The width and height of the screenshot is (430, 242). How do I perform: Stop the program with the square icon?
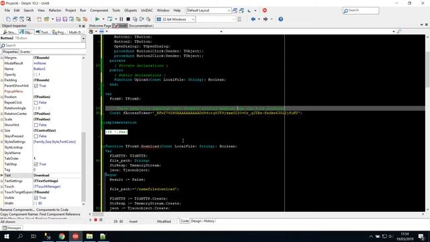click(128, 19)
